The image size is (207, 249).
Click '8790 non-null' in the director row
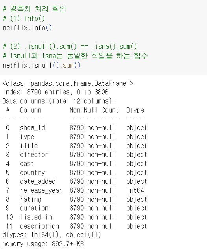[92, 155]
